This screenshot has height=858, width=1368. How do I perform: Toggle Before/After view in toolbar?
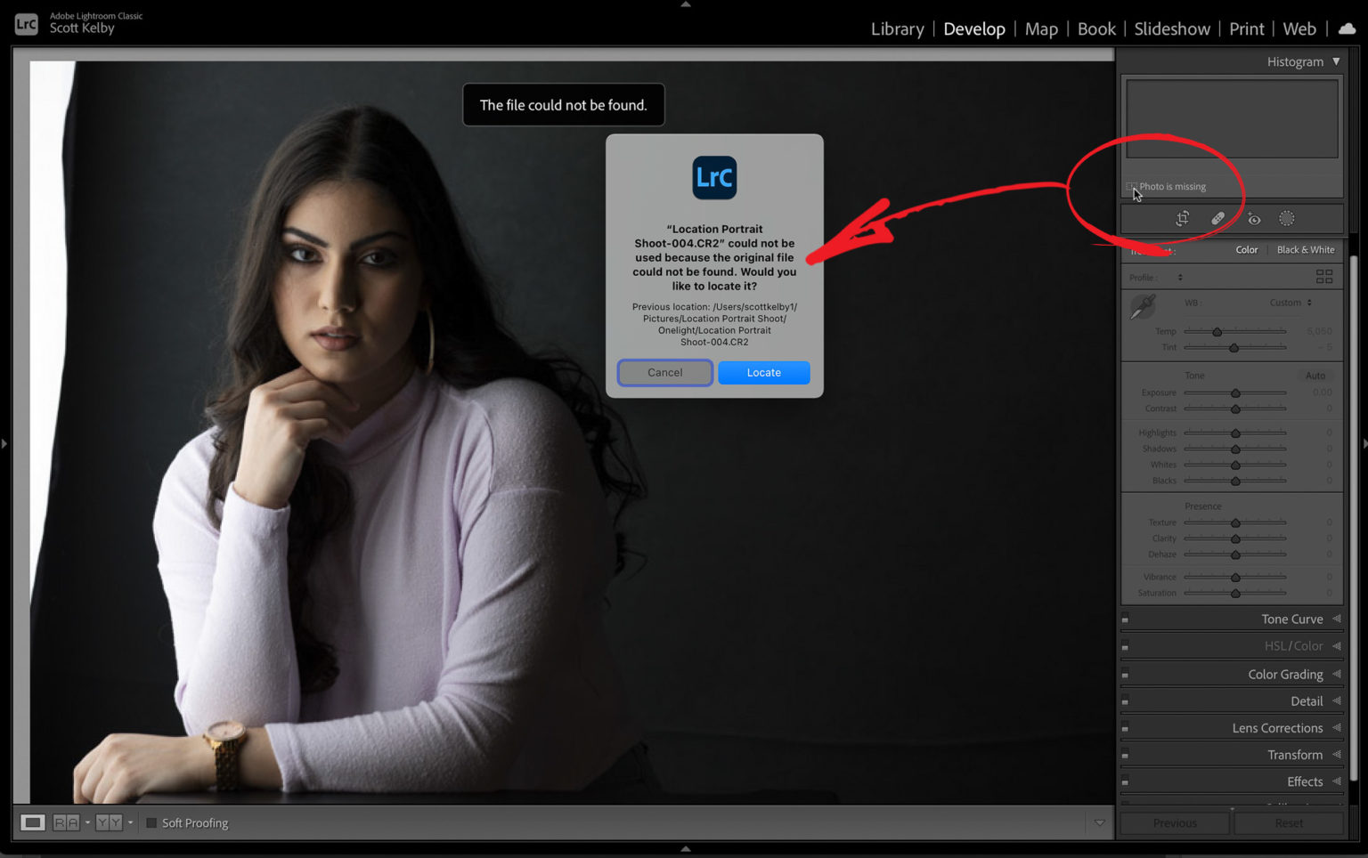tap(67, 822)
